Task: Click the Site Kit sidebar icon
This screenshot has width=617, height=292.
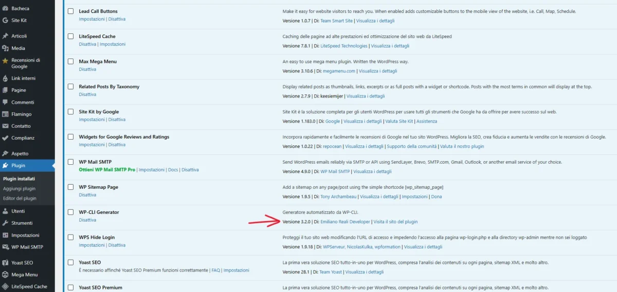Action: (x=5, y=21)
